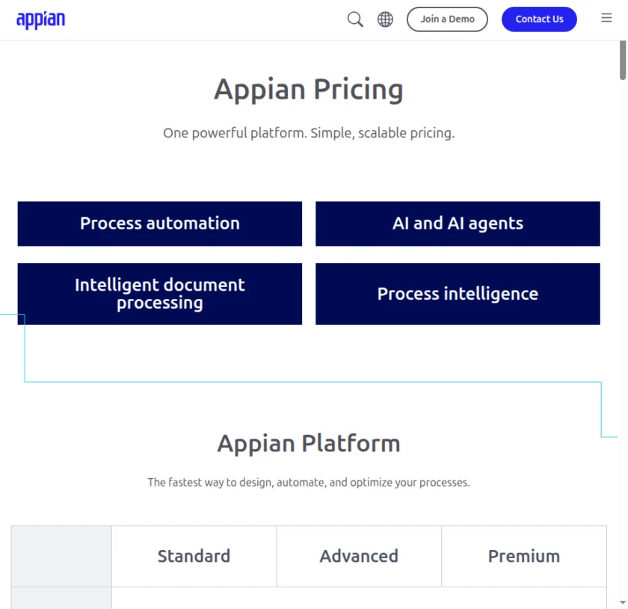
Task: Click the Contact Us button
Action: (x=539, y=19)
